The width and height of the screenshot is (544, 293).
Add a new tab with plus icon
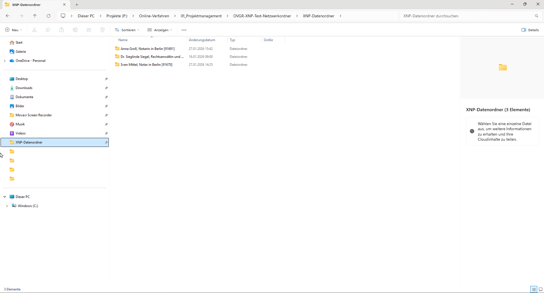pos(77,5)
